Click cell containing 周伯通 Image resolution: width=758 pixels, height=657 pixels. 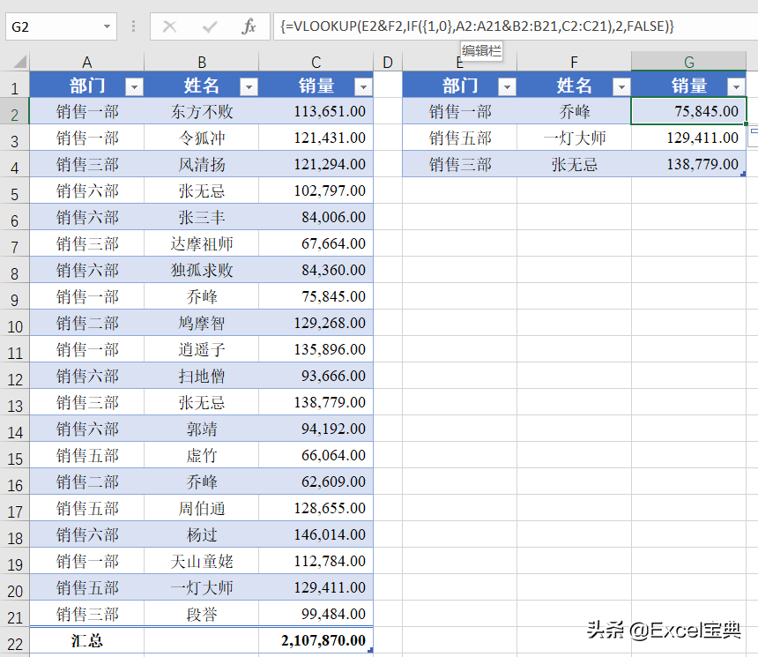(202, 509)
